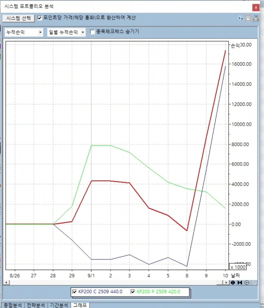Click the 9/1 date label on the x-axis
Viewport: 264px width, 308px height.
(x=91, y=276)
